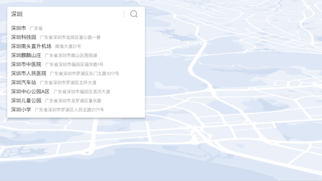The height and width of the screenshot is (181, 322).
Task: Choose 深圳市人民医院 from results
Action: tap(76, 73)
